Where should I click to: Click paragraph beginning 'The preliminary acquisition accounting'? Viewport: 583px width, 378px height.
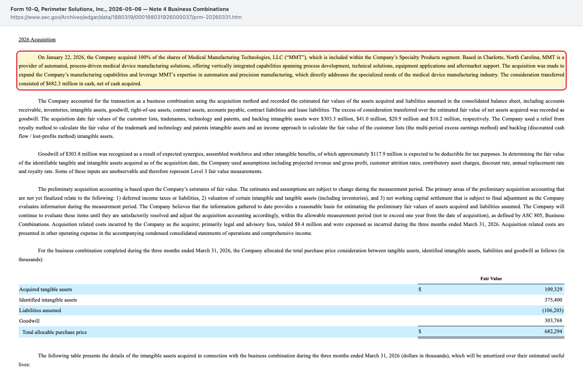point(291,211)
